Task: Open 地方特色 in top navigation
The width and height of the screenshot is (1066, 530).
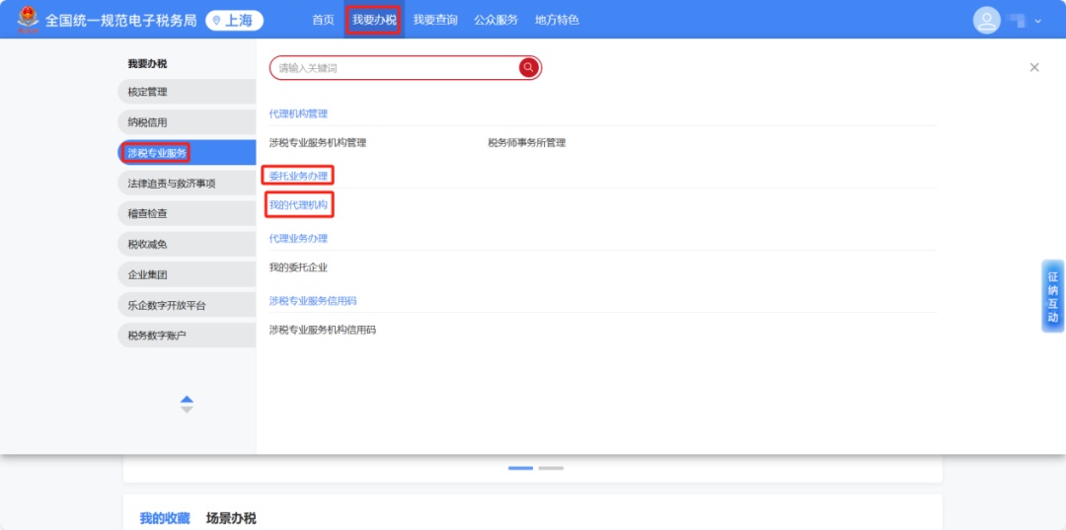Action: [x=557, y=20]
